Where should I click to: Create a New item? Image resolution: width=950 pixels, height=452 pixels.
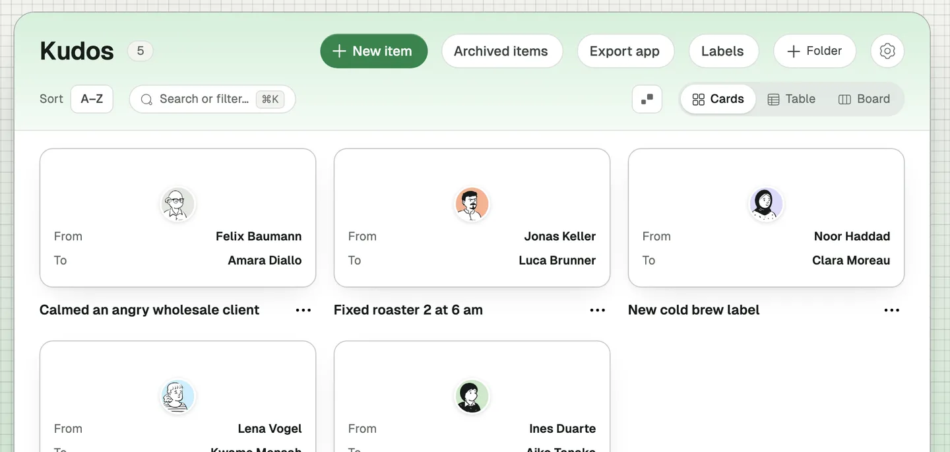point(373,51)
